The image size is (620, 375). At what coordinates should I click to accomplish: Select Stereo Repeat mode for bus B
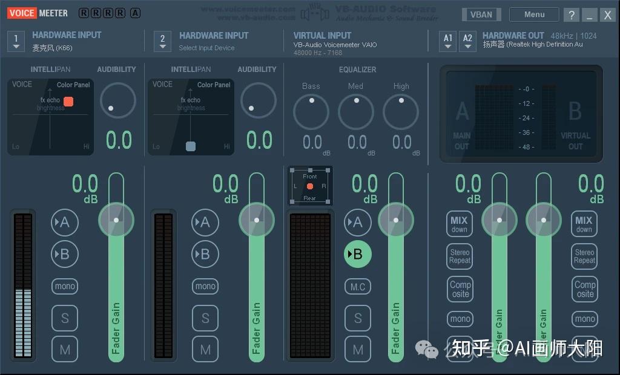584,256
